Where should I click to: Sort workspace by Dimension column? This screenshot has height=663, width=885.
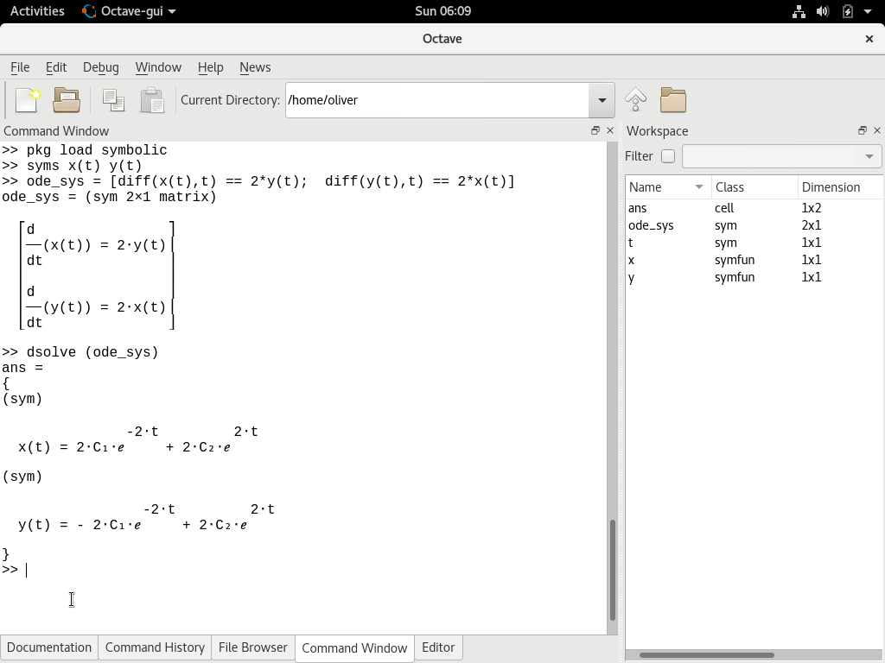840,187
